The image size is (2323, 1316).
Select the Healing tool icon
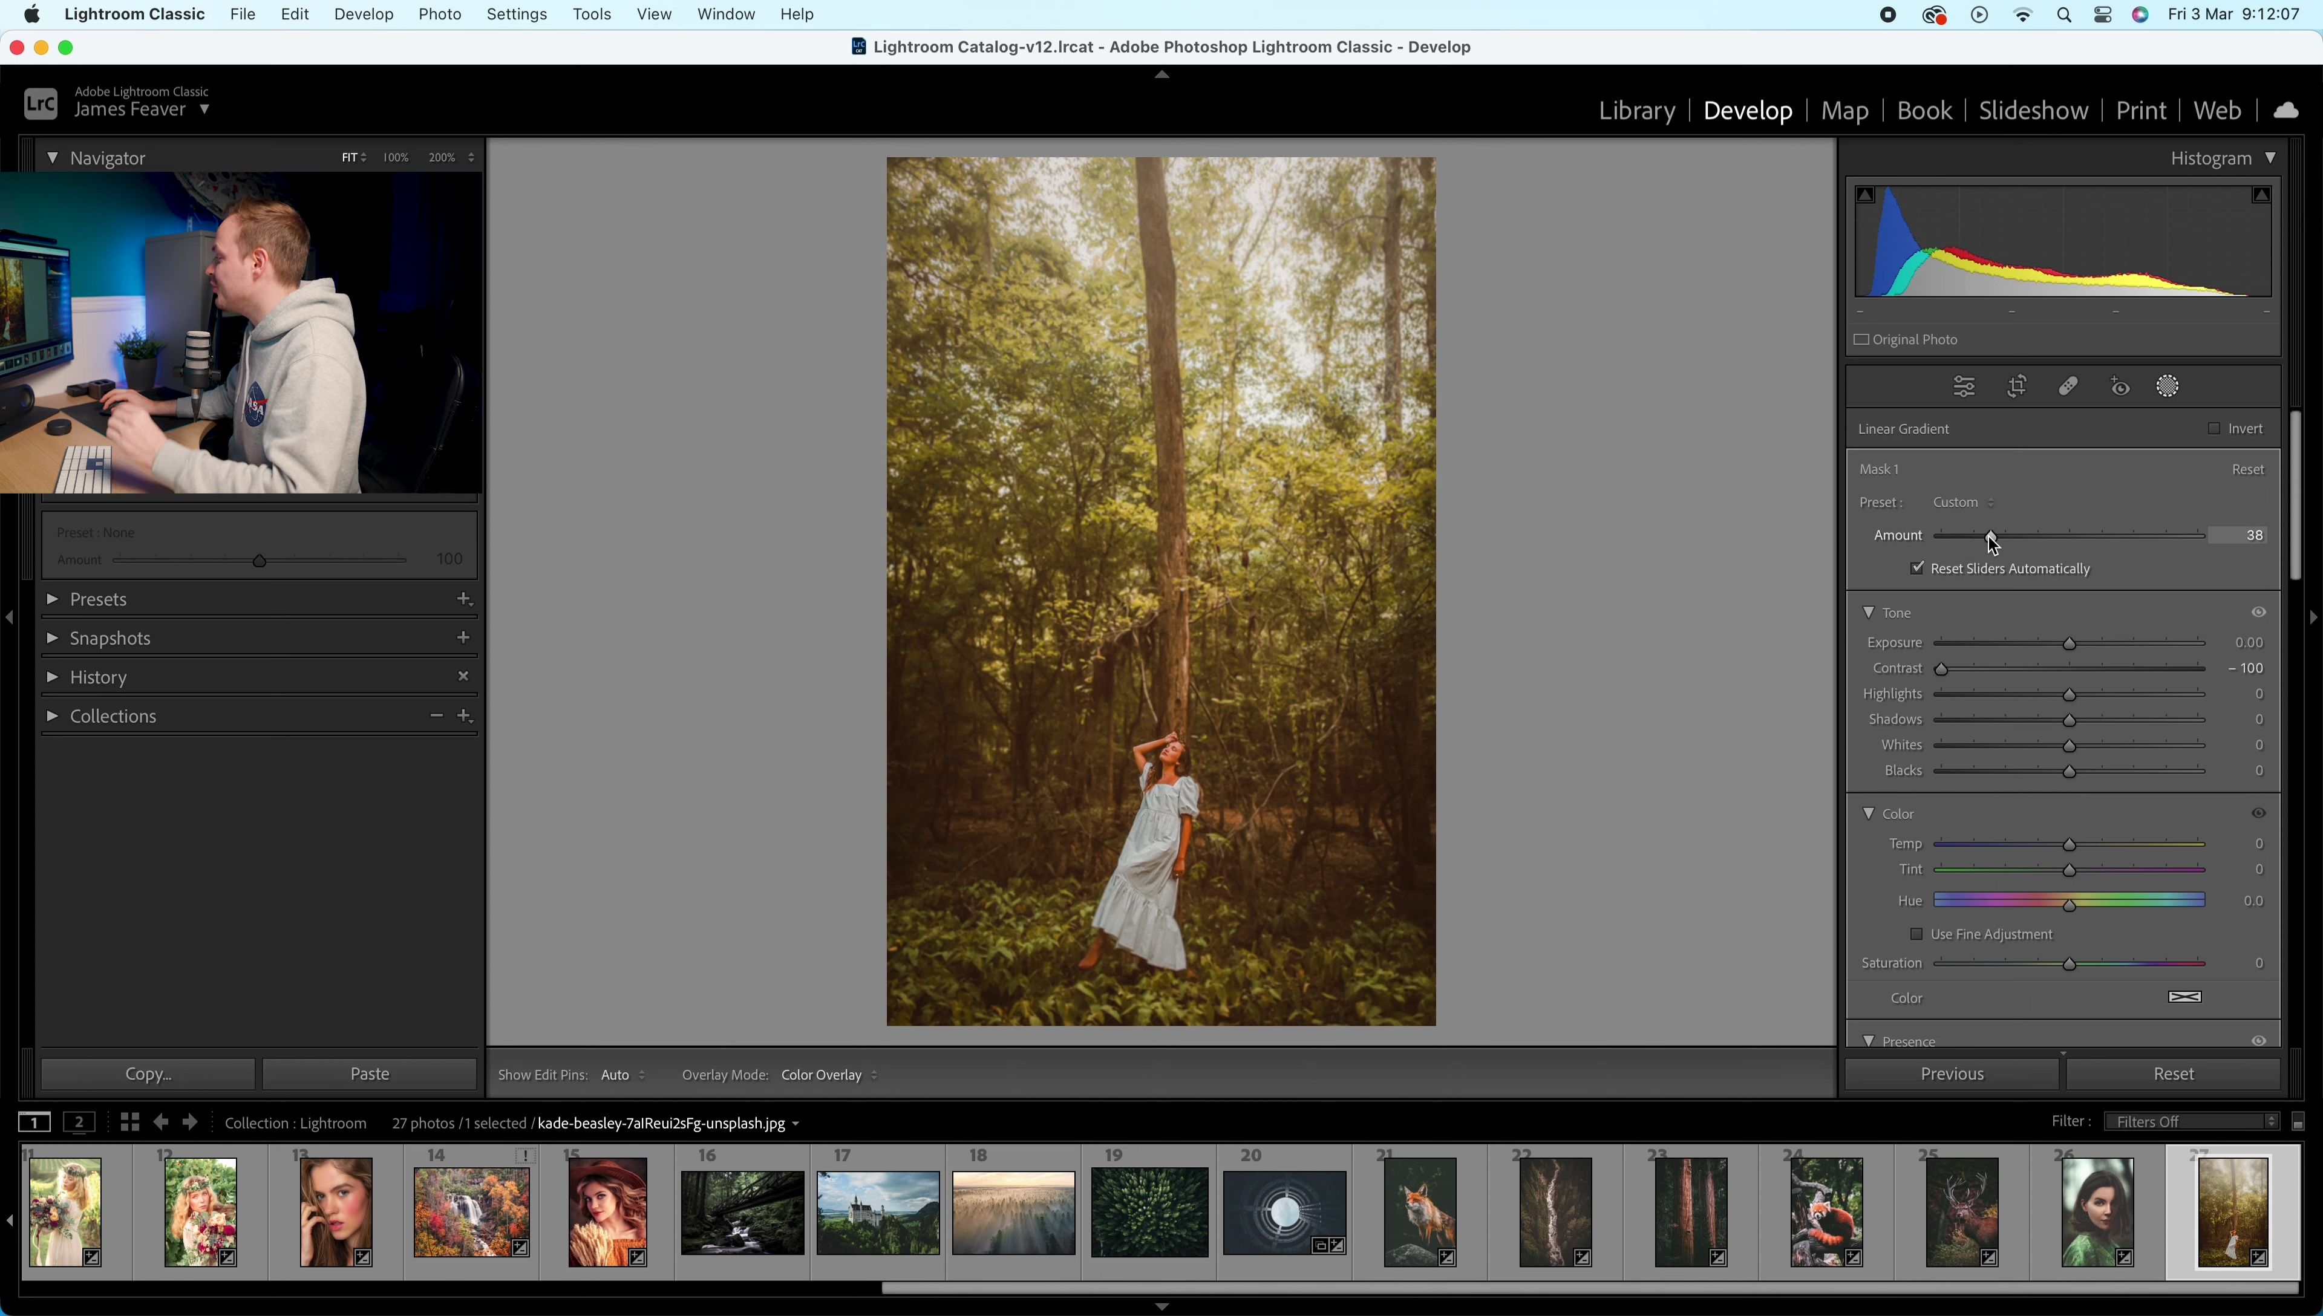[2068, 387]
